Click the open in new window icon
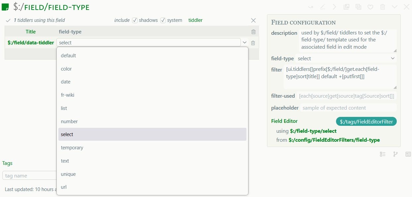The width and height of the screenshot is (412, 197). 346,7
